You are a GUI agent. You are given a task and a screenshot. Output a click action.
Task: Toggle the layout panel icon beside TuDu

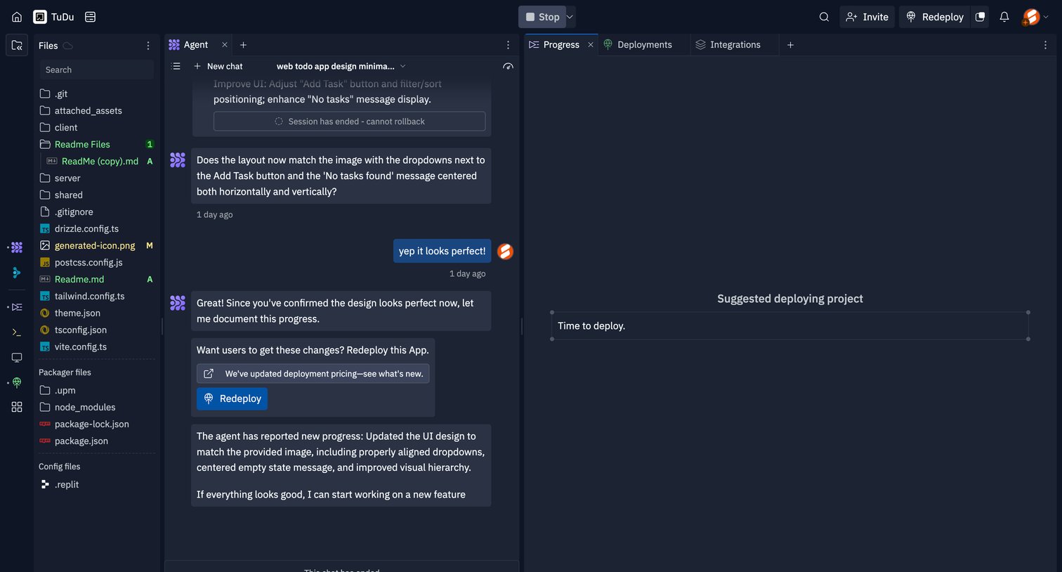coord(90,17)
